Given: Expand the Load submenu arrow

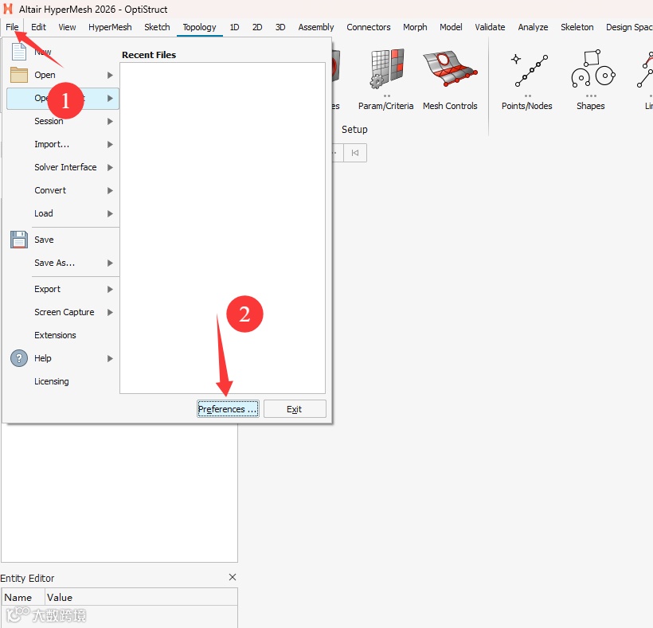Looking at the screenshot, I should click(110, 213).
